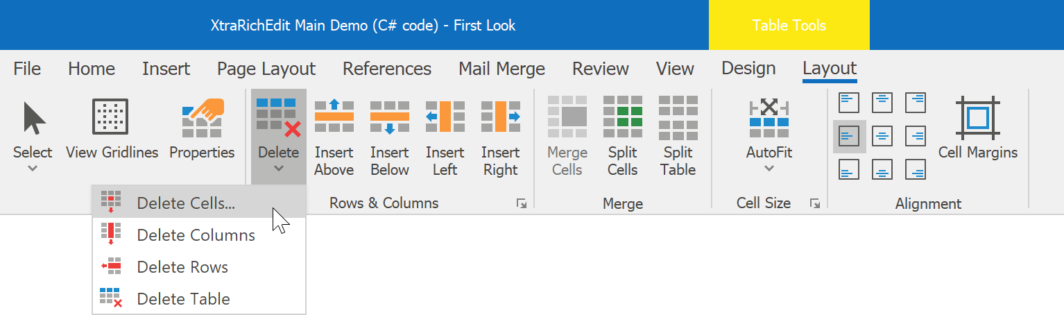The image size is (1064, 315).
Task: Click the Insert Right column icon
Action: click(x=500, y=117)
